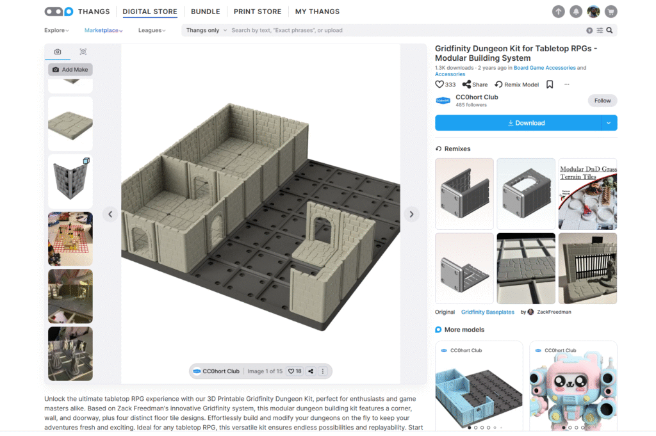Open the Bundle tab

click(205, 12)
